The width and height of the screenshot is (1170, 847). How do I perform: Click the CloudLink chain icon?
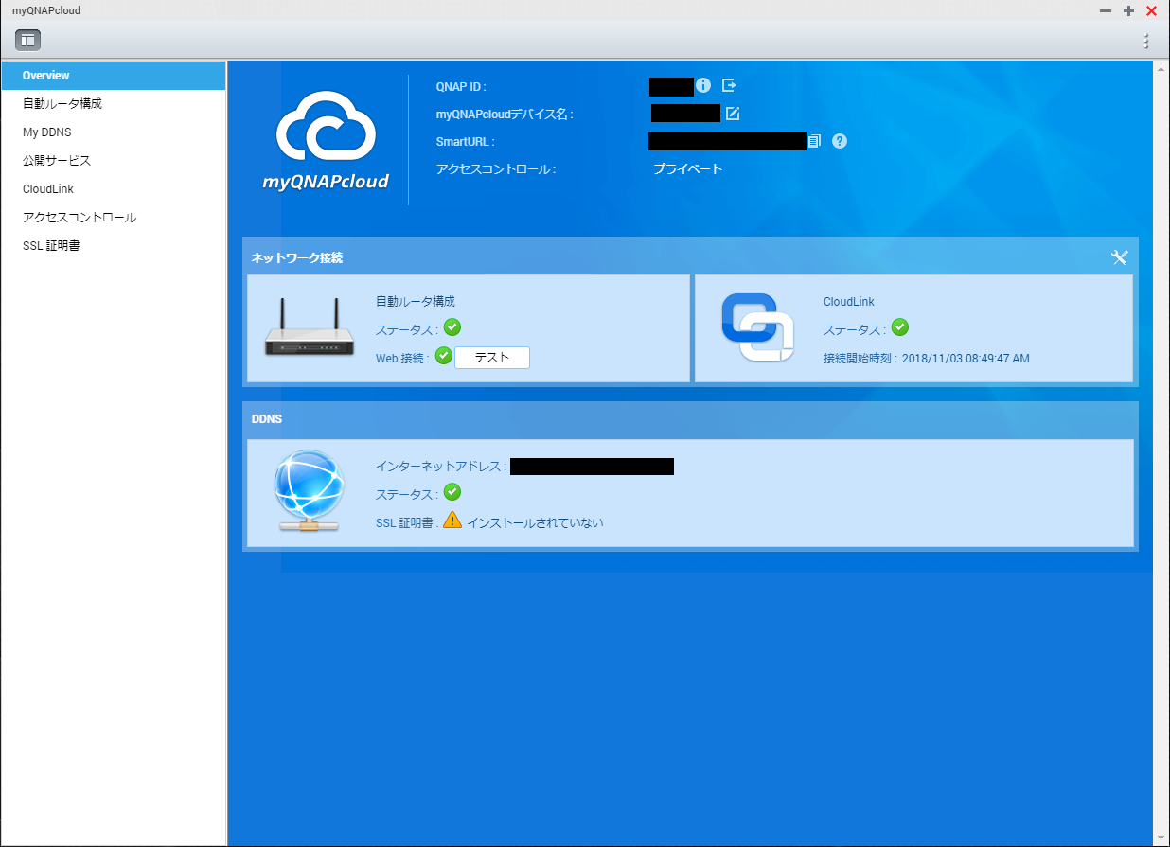[x=757, y=327]
